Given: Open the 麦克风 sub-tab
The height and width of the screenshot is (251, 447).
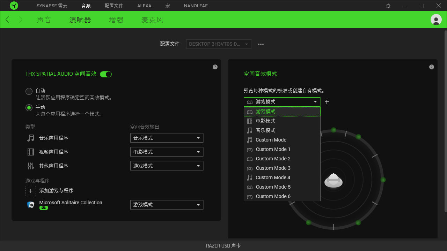Looking at the screenshot, I should click(152, 20).
